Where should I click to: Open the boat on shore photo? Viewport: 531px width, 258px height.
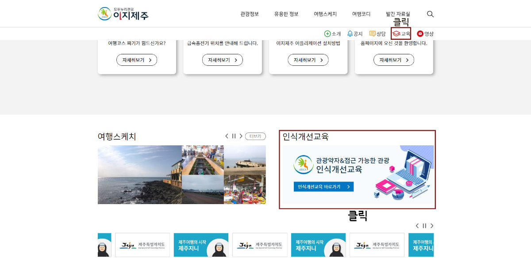click(245, 160)
